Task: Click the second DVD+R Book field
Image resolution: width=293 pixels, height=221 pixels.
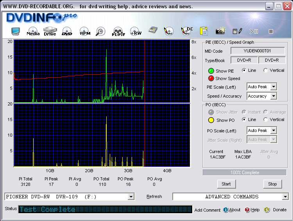Action: [272, 60]
